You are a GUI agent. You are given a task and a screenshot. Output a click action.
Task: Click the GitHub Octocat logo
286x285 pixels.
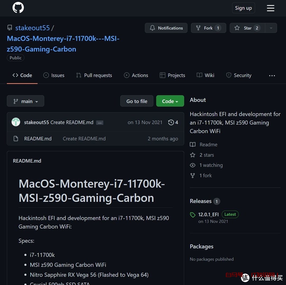[18, 8]
